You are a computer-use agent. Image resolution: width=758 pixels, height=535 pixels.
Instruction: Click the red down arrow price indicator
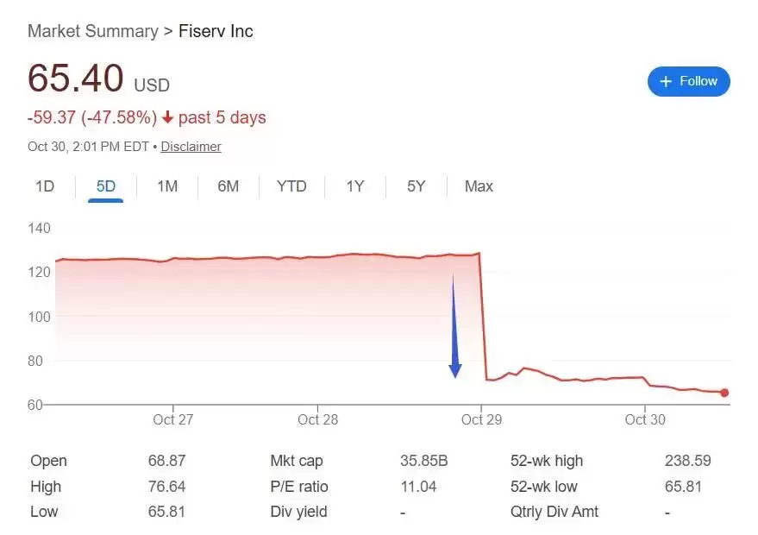tap(167, 118)
